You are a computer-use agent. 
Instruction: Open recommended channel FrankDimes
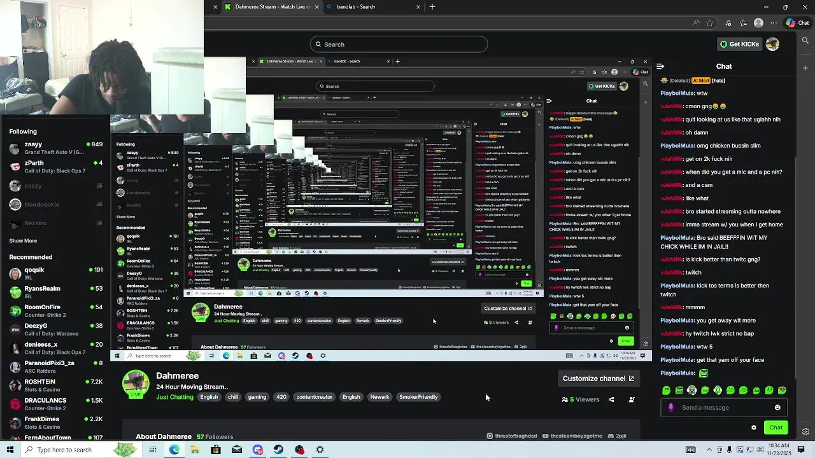(x=56, y=423)
